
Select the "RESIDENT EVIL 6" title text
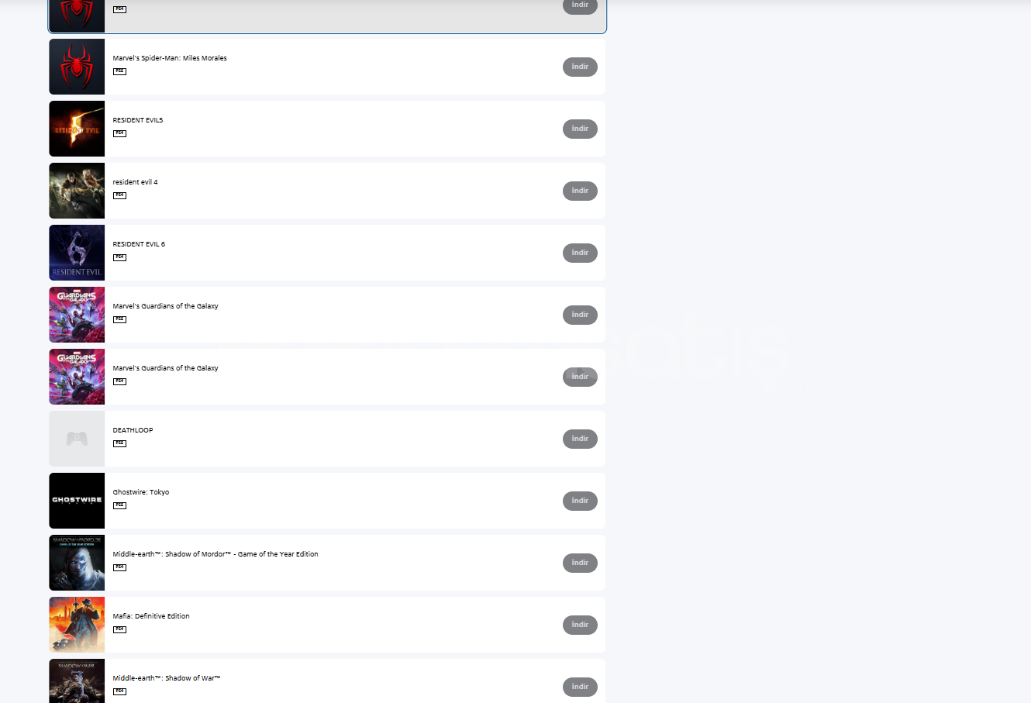[x=139, y=244]
